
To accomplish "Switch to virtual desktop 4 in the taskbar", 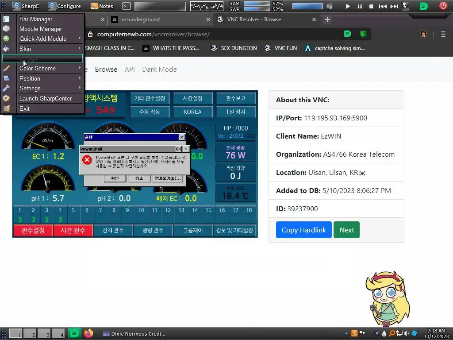I will (x=58, y=334).
